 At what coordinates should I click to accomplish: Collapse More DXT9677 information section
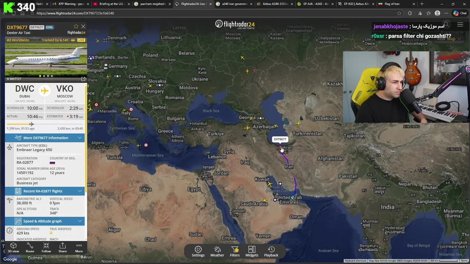click(45, 138)
